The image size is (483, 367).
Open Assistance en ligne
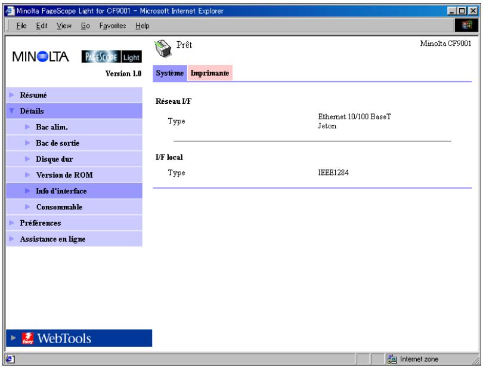pyautogui.click(x=74, y=239)
